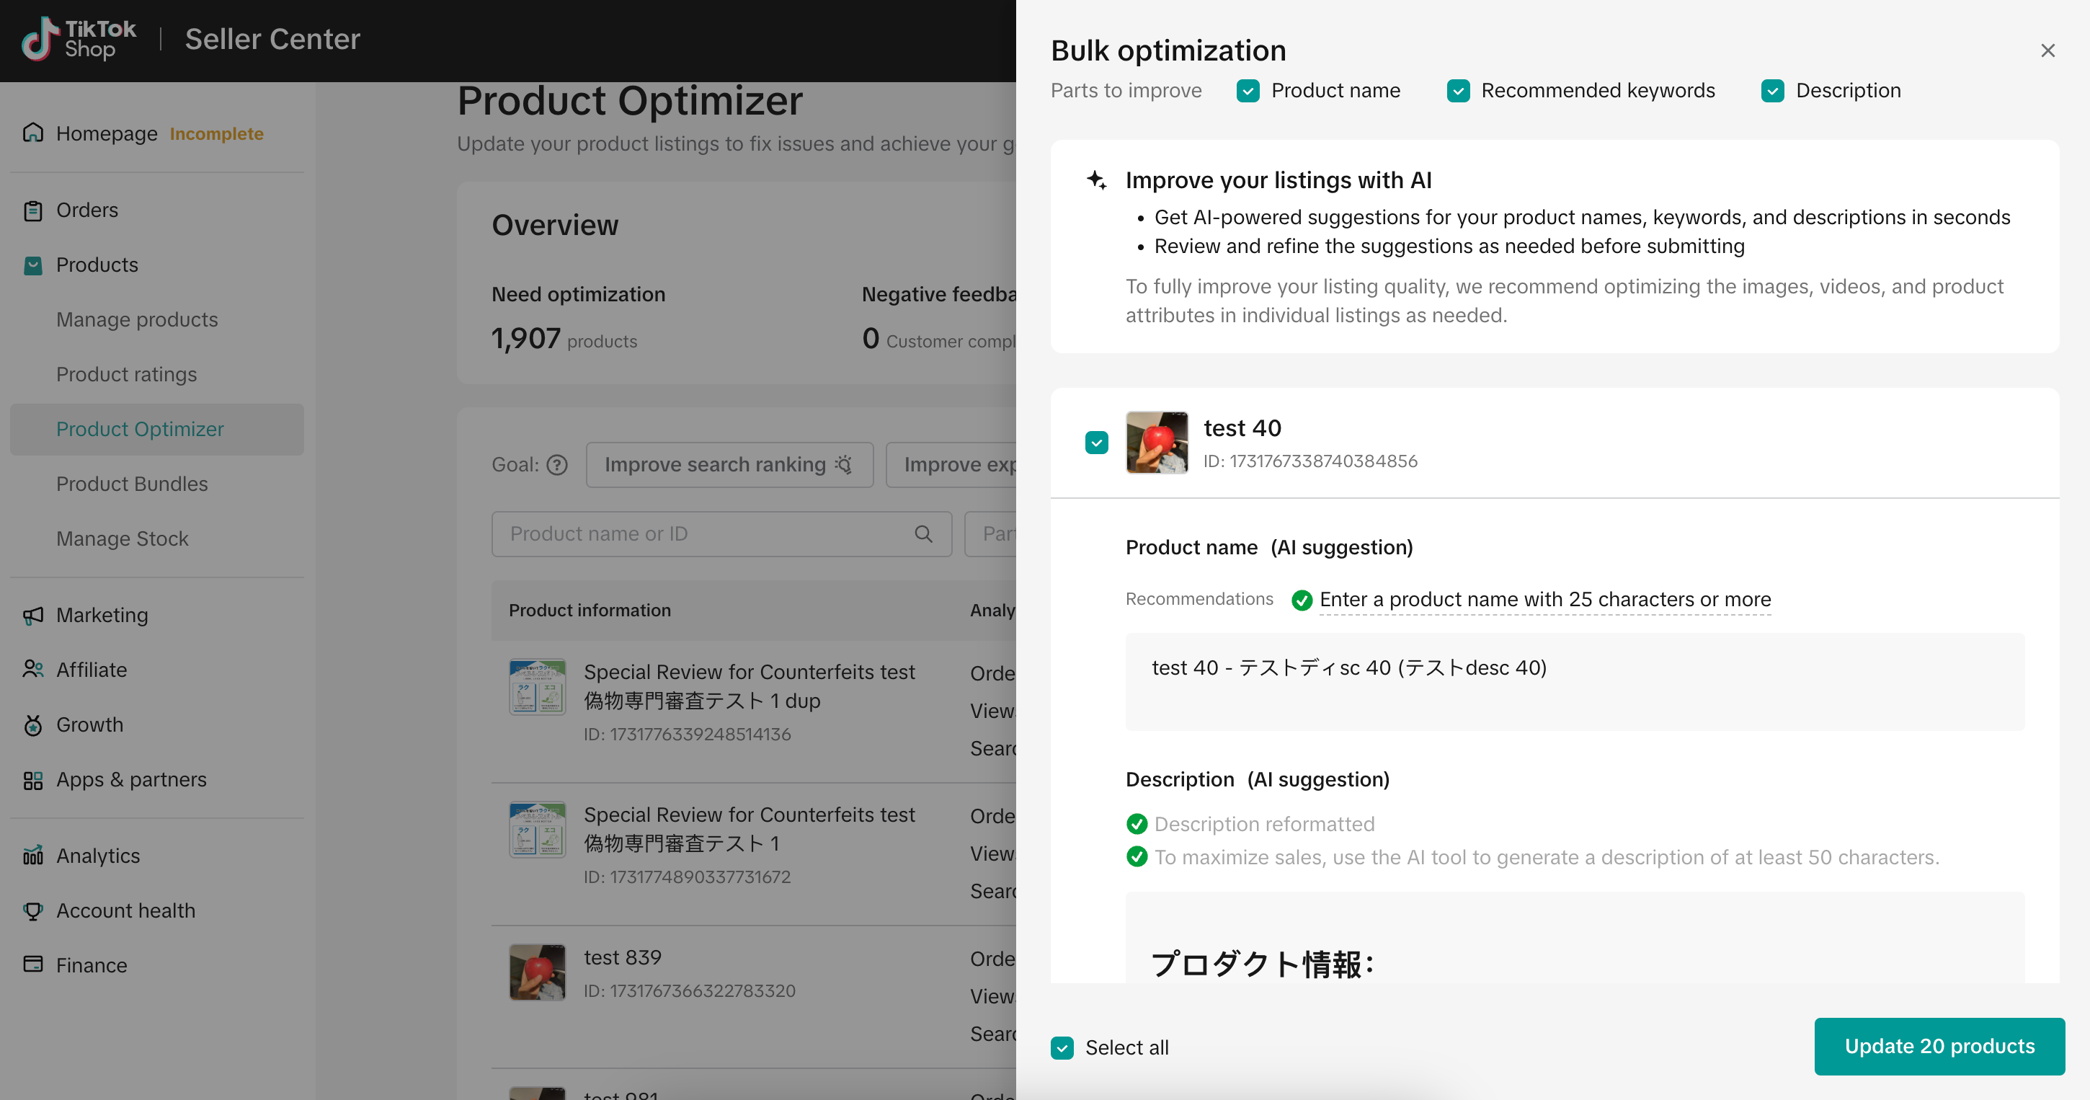Deselect the test 40 product checkbox
The image size is (2090, 1100).
pos(1097,443)
